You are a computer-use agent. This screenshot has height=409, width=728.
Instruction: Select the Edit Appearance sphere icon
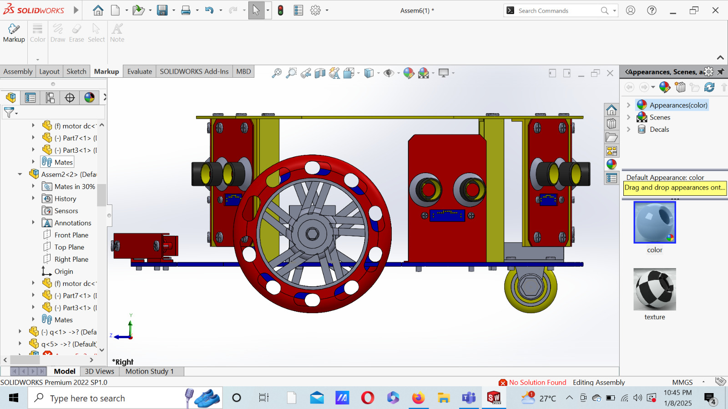[409, 73]
